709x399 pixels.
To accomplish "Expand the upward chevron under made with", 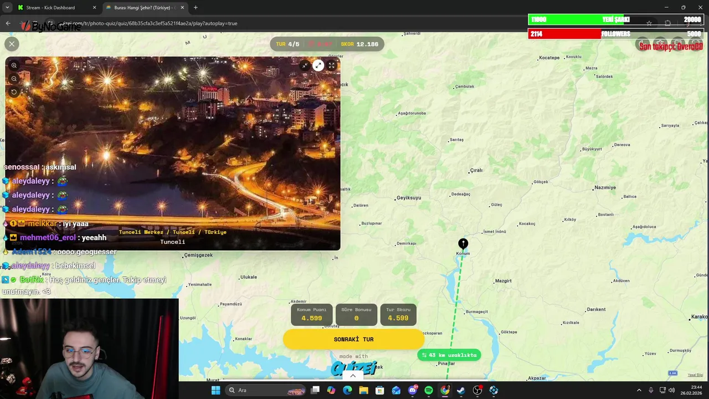I will pos(353,376).
